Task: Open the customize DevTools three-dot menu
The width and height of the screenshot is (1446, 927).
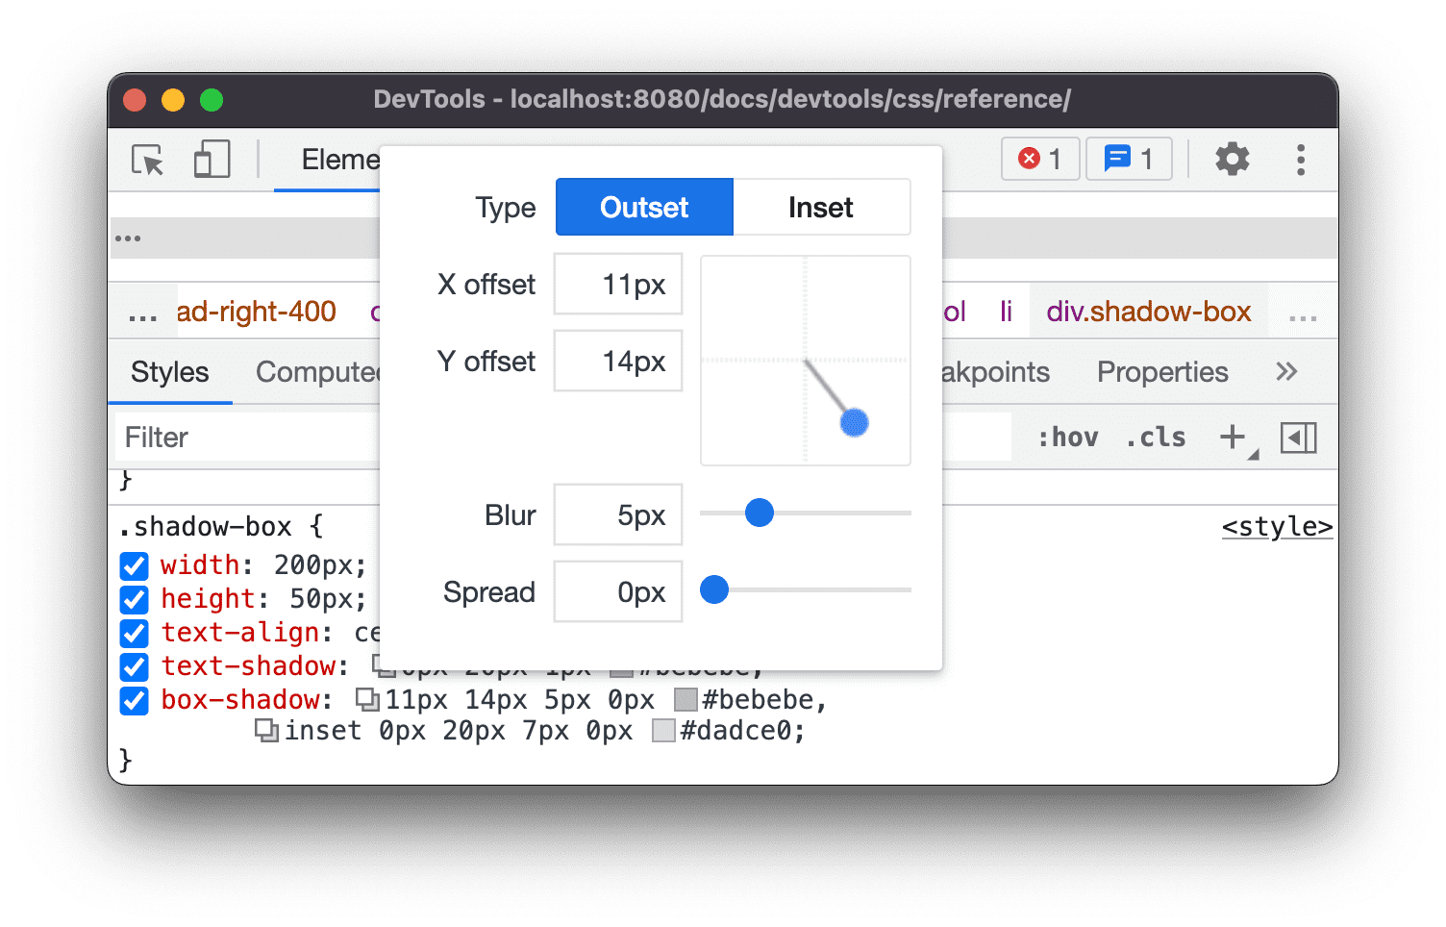Action: click(x=1301, y=159)
